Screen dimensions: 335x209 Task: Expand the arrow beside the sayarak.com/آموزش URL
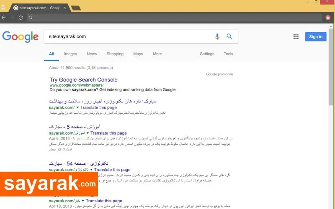88,133
